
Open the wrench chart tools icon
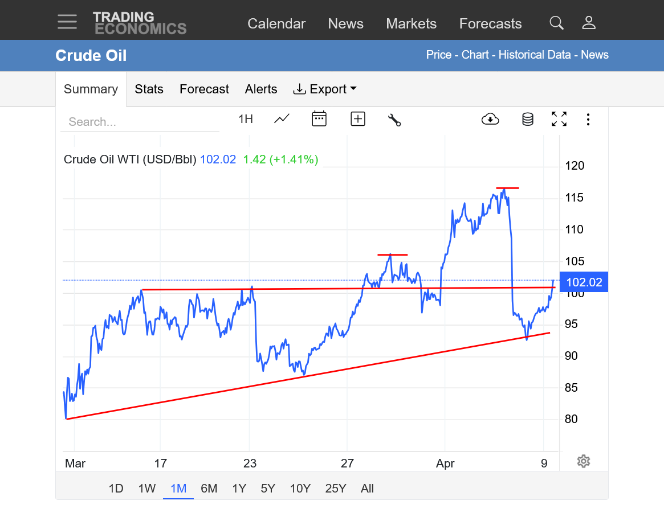tap(394, 120)
